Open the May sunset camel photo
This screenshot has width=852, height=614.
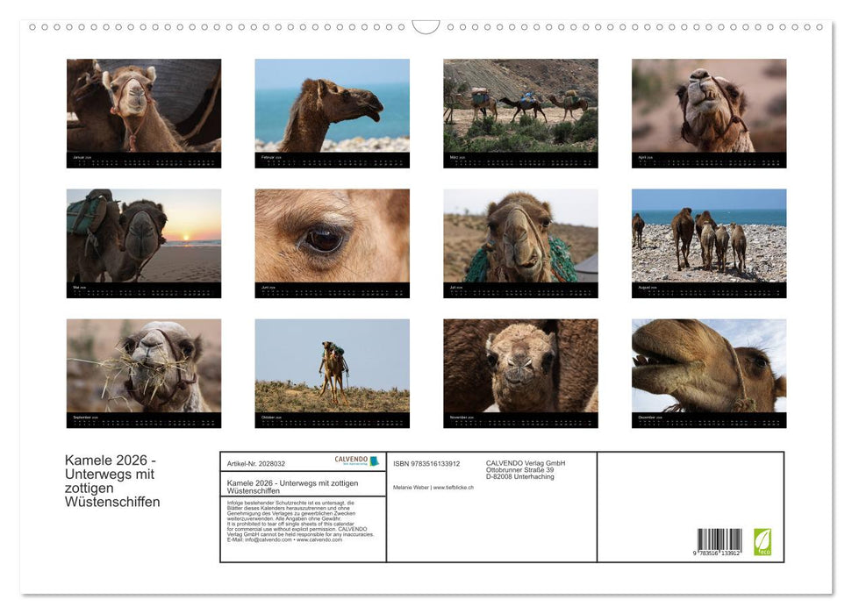144,236
